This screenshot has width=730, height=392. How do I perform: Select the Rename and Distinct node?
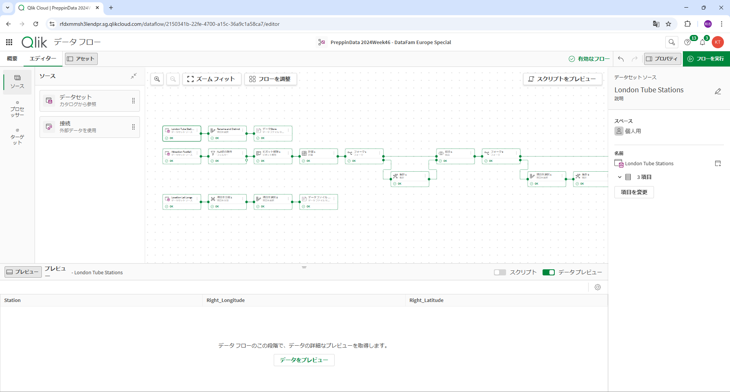(x=227, y=133)
